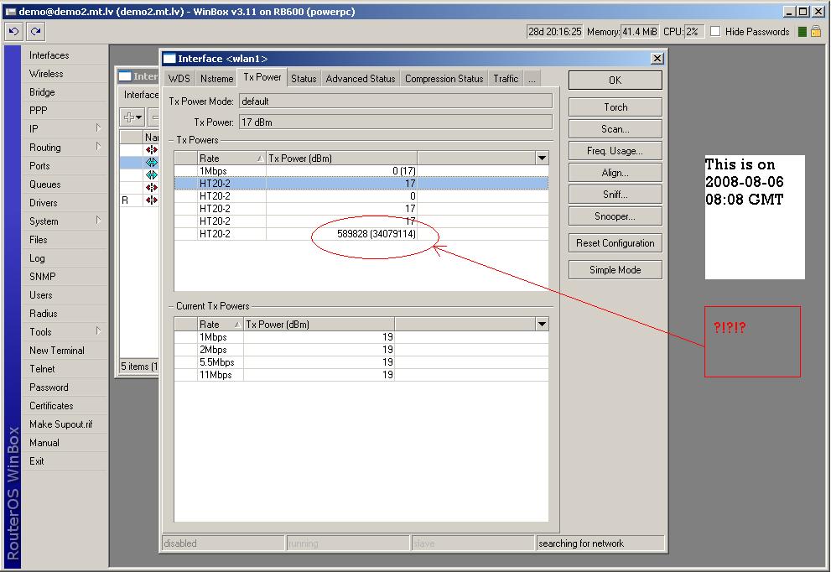Select the 1Mbps row in Tx Powers table
Image resolution: width=831 pixels, height=572 pixels.
361,171
